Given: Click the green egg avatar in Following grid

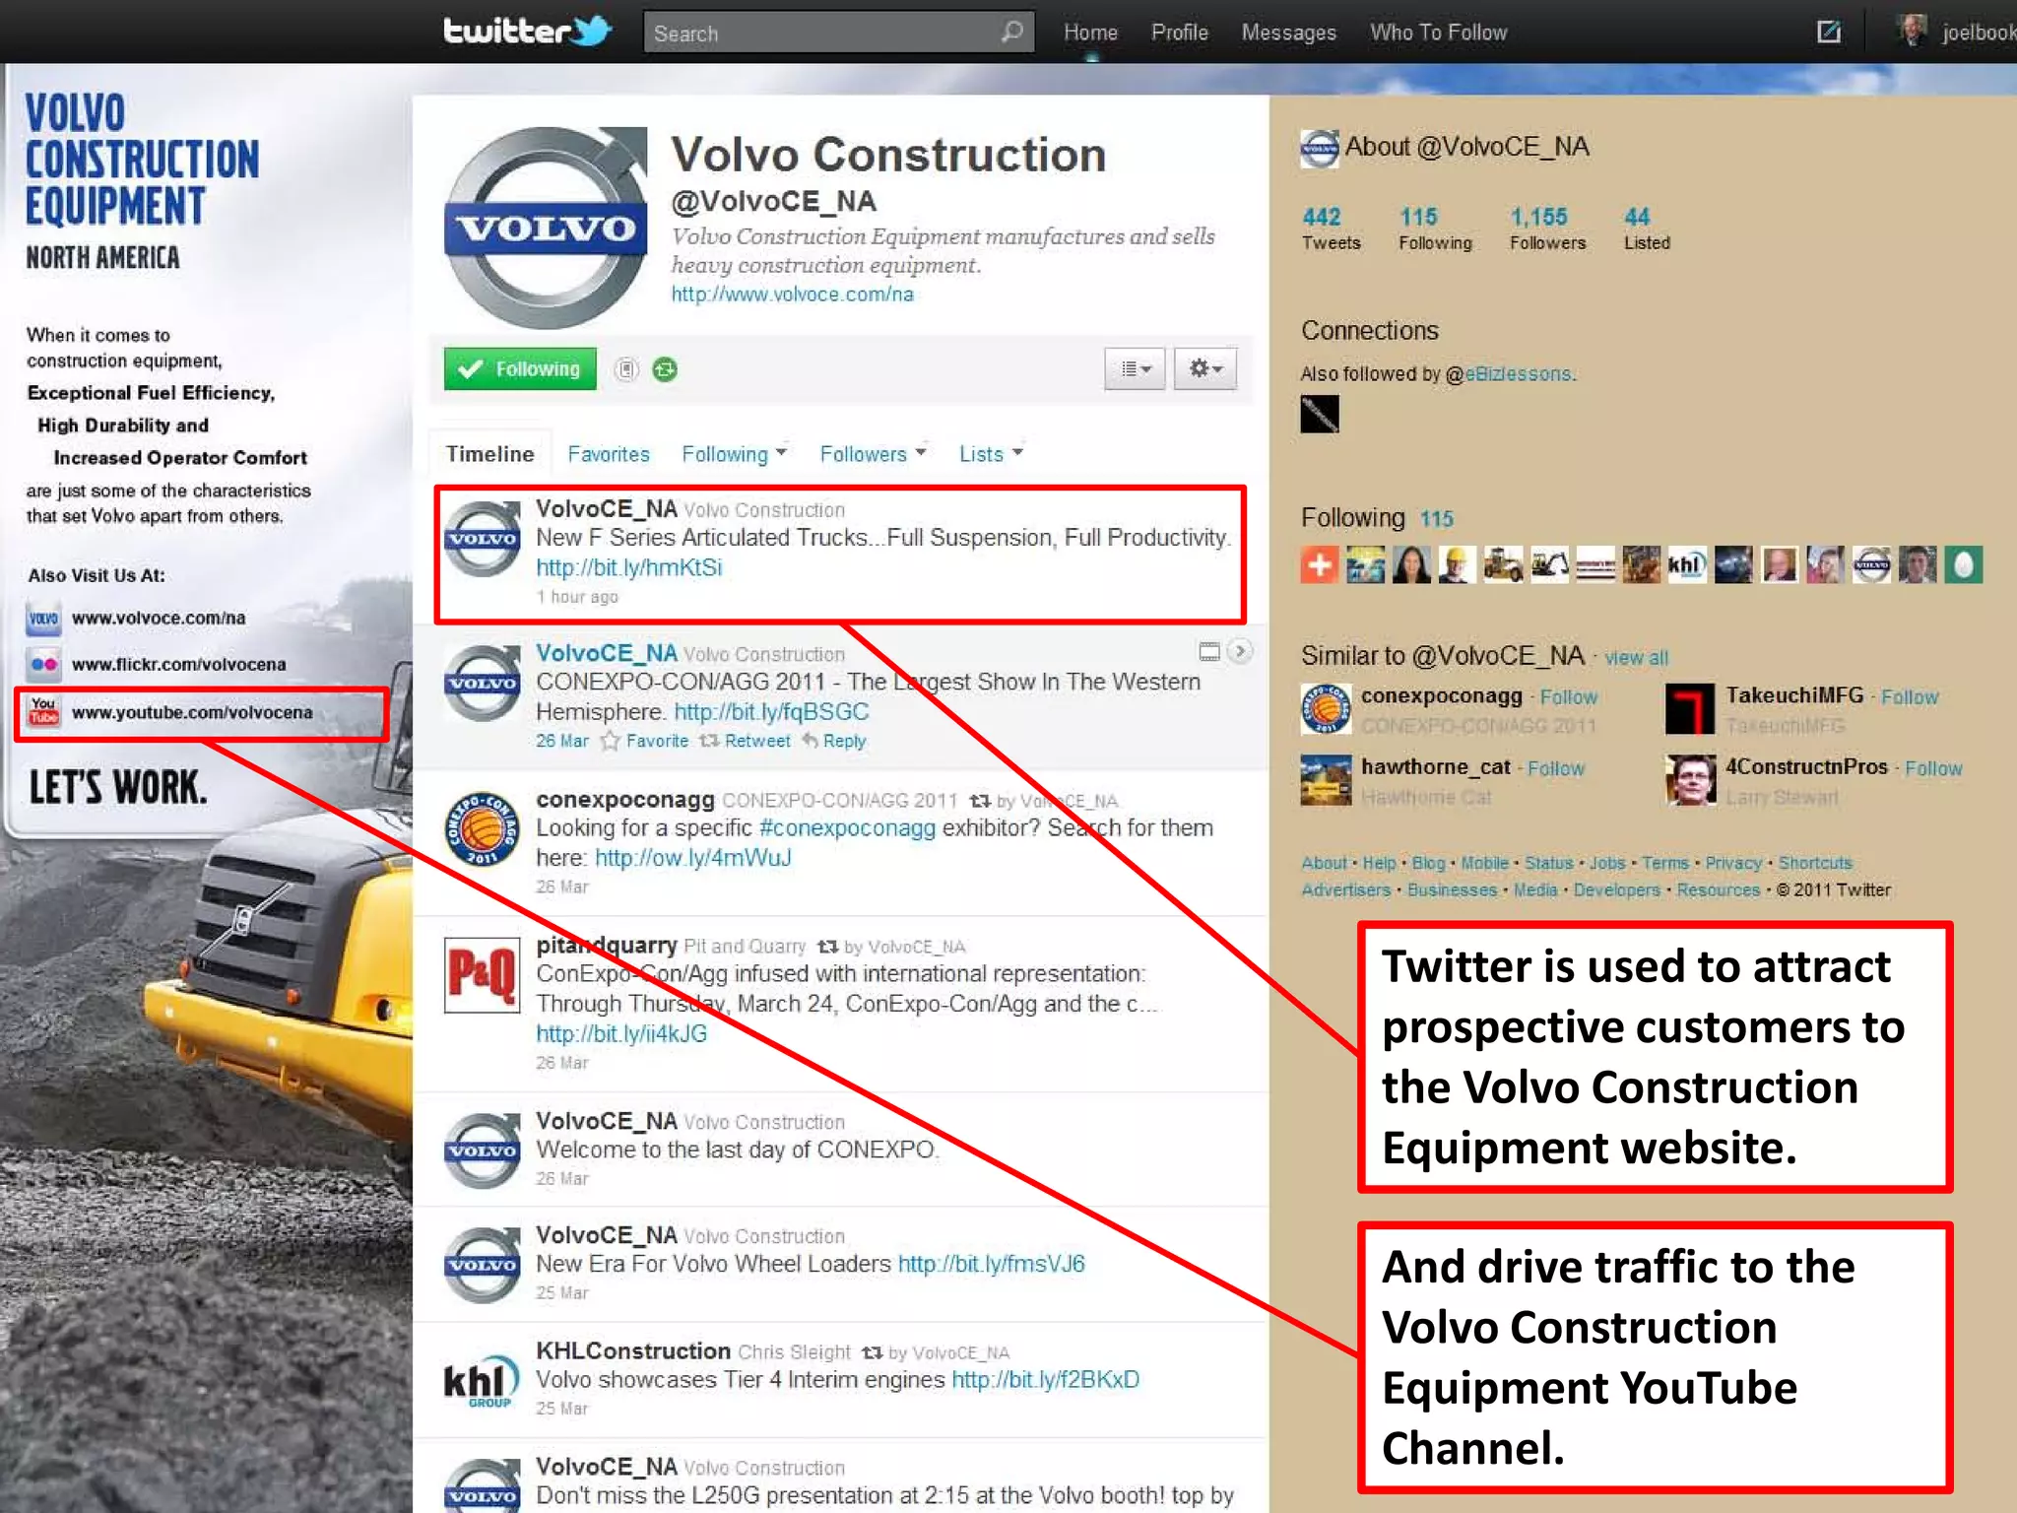Looking at the screenshot, I should [1963, 565].
